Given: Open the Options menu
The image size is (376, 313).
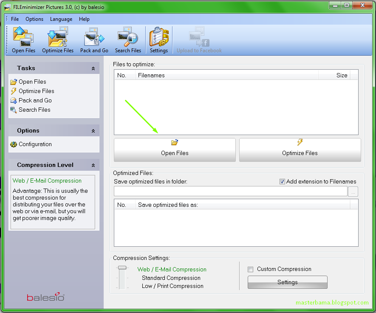Looking at the screenshot, I should (x=34, y=19).
